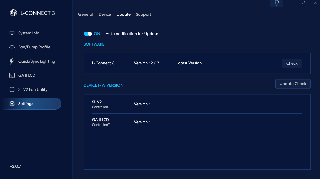Click the v2.0.7 label in sidebar

point(15,166)
